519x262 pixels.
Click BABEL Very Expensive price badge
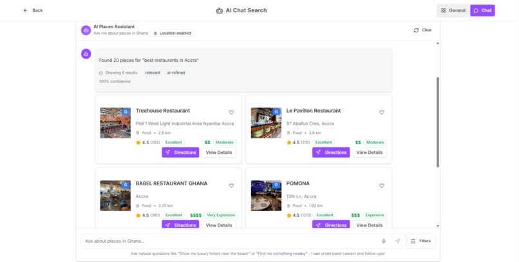pos(221,216)
